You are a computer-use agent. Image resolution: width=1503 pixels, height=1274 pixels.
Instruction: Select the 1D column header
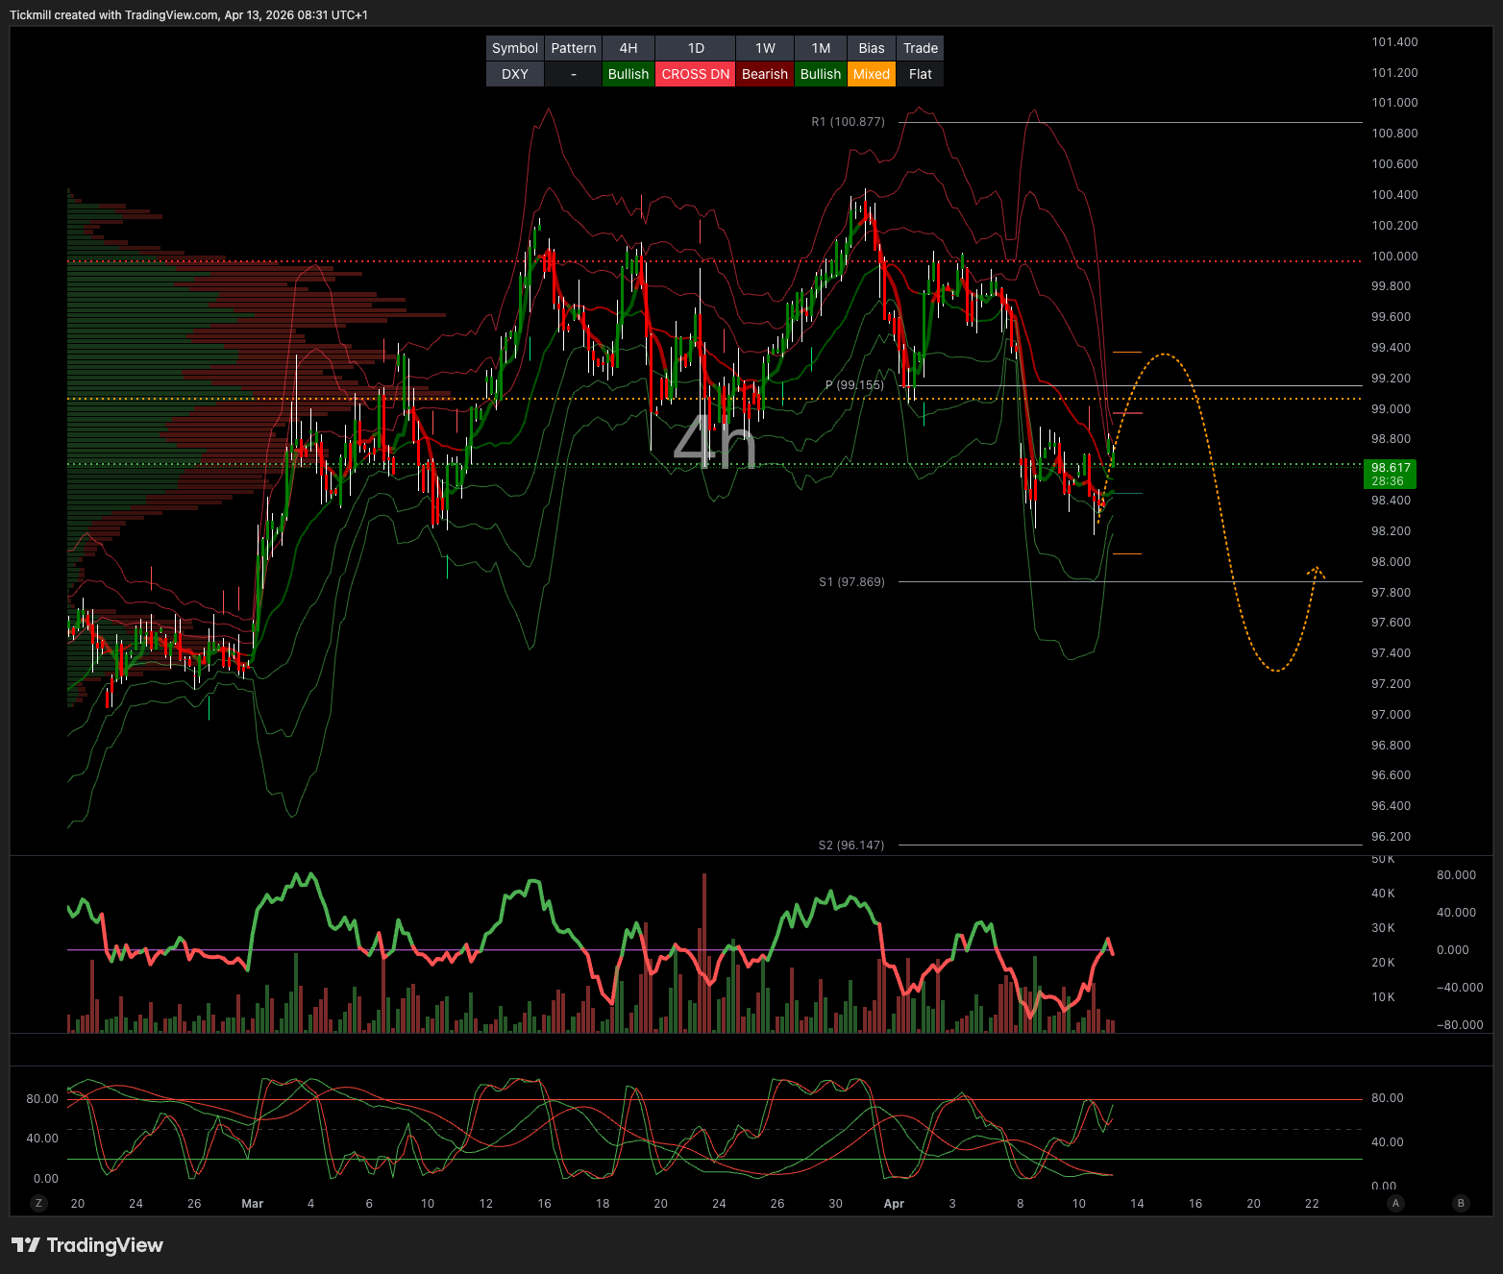[695, 48]
